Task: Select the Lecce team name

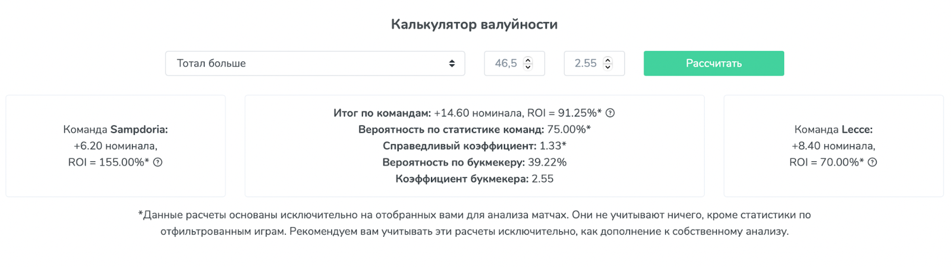Action: (x=856, y=129)
